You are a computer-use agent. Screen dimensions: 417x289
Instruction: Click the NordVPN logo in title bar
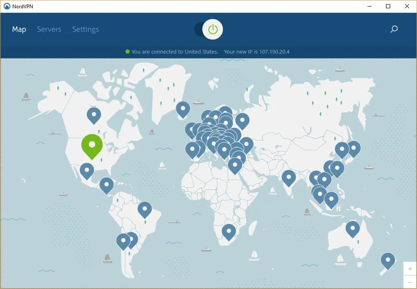coord(7,6)
